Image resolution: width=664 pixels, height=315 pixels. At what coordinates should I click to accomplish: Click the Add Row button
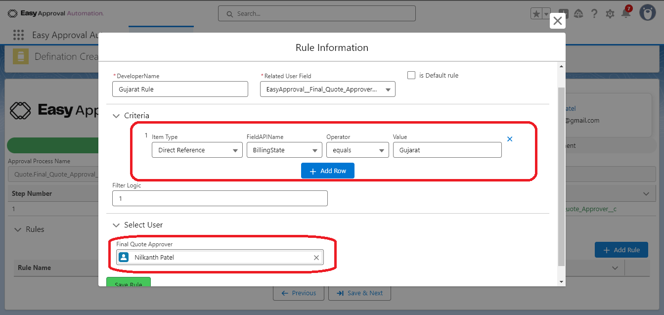[328, 171]
